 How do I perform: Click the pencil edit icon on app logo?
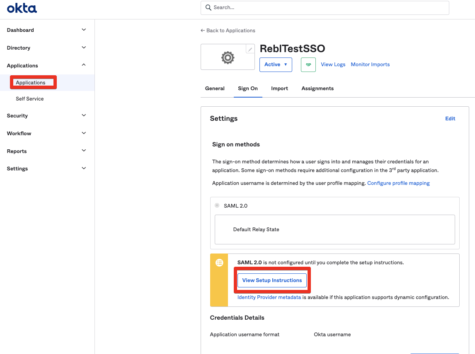(x=250, y=49)
